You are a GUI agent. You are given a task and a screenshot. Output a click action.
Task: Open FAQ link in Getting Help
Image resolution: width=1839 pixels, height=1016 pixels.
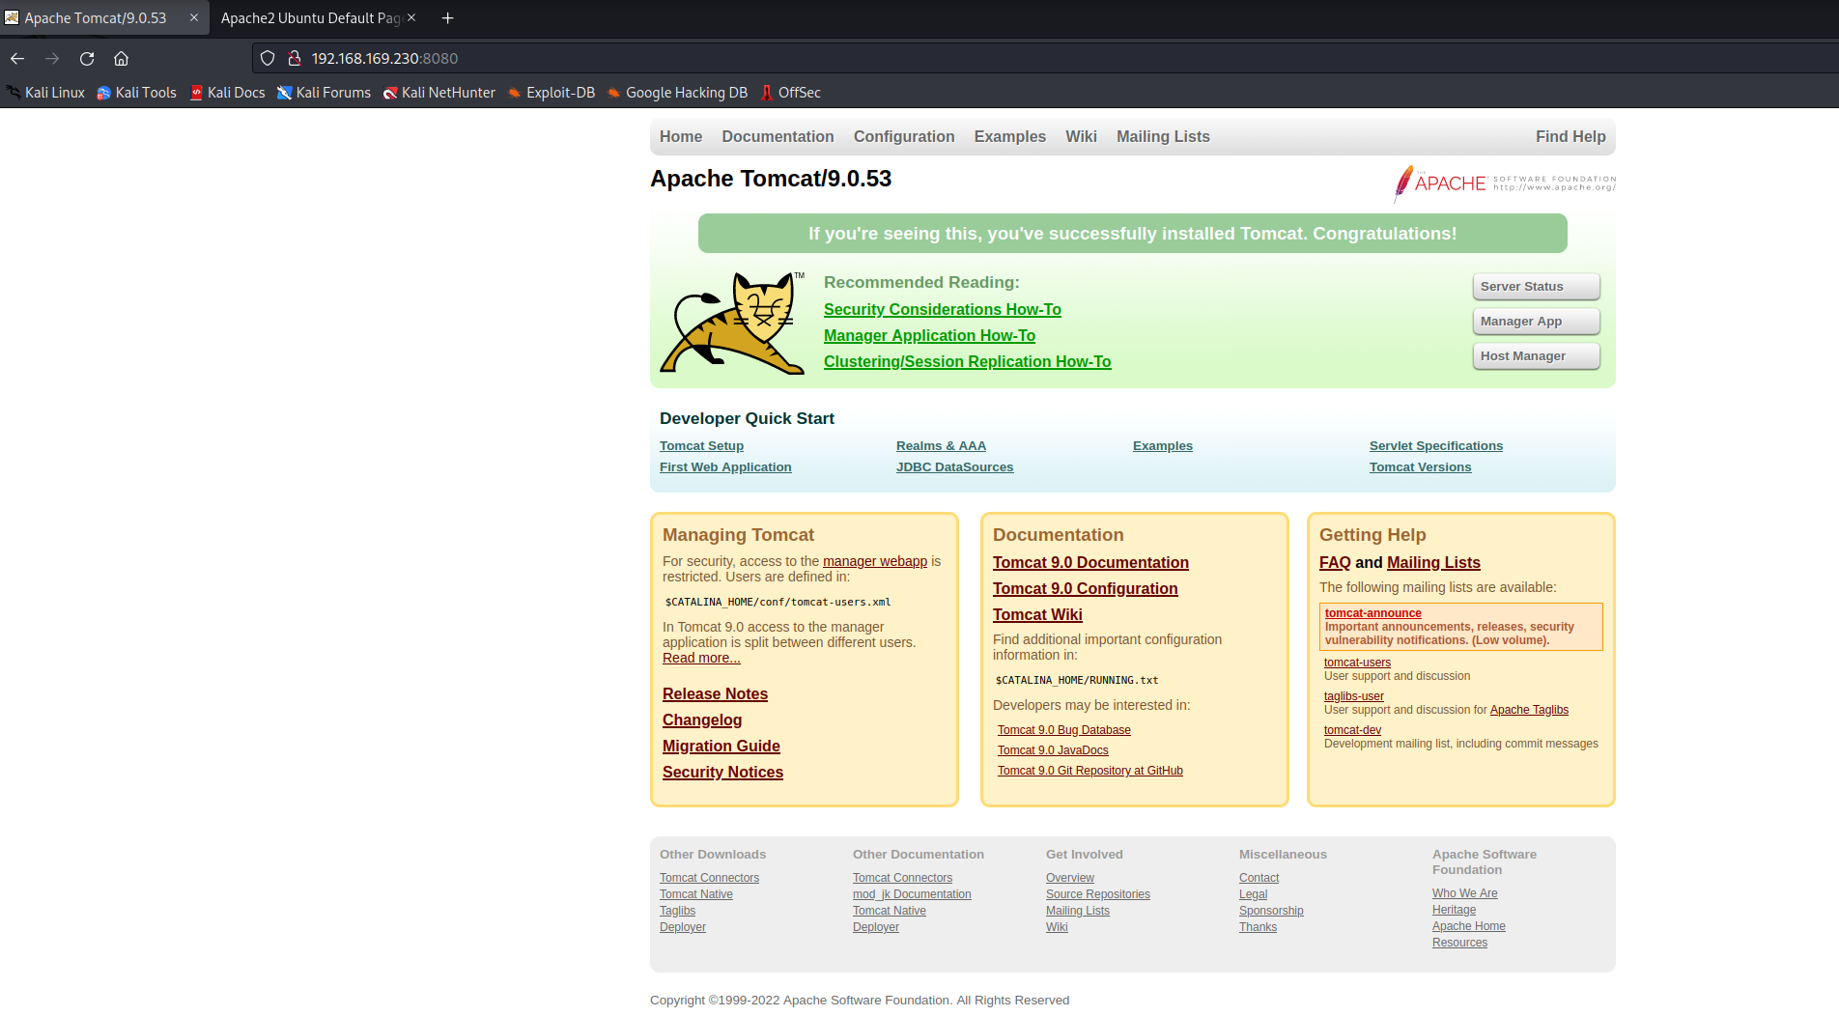point(1335,563)
